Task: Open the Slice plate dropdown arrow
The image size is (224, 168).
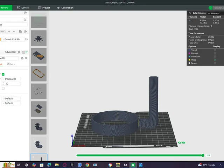Action: [210, 8]
